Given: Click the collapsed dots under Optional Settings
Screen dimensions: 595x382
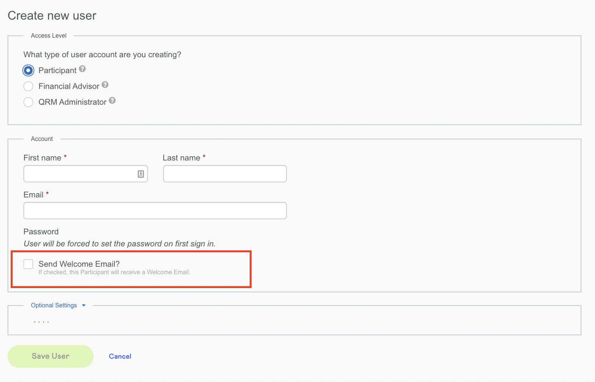Looking at the screenshot, I should [x=41, y=322].
